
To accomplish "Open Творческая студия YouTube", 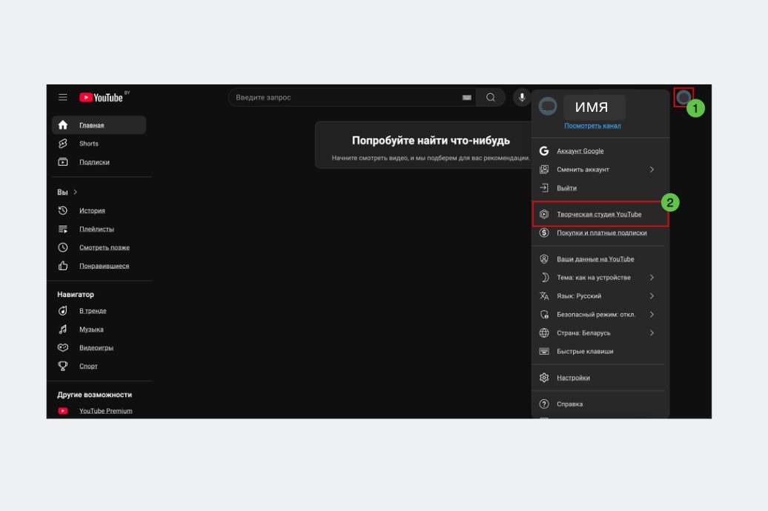I will (x=599, y=214).
